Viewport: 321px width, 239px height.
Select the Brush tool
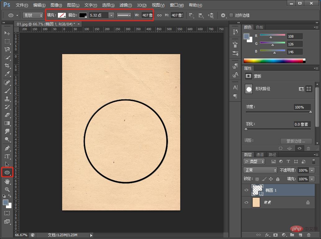7,91
